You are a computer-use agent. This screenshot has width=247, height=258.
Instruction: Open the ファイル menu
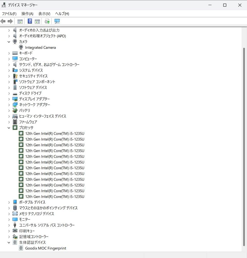click(9, 14)
